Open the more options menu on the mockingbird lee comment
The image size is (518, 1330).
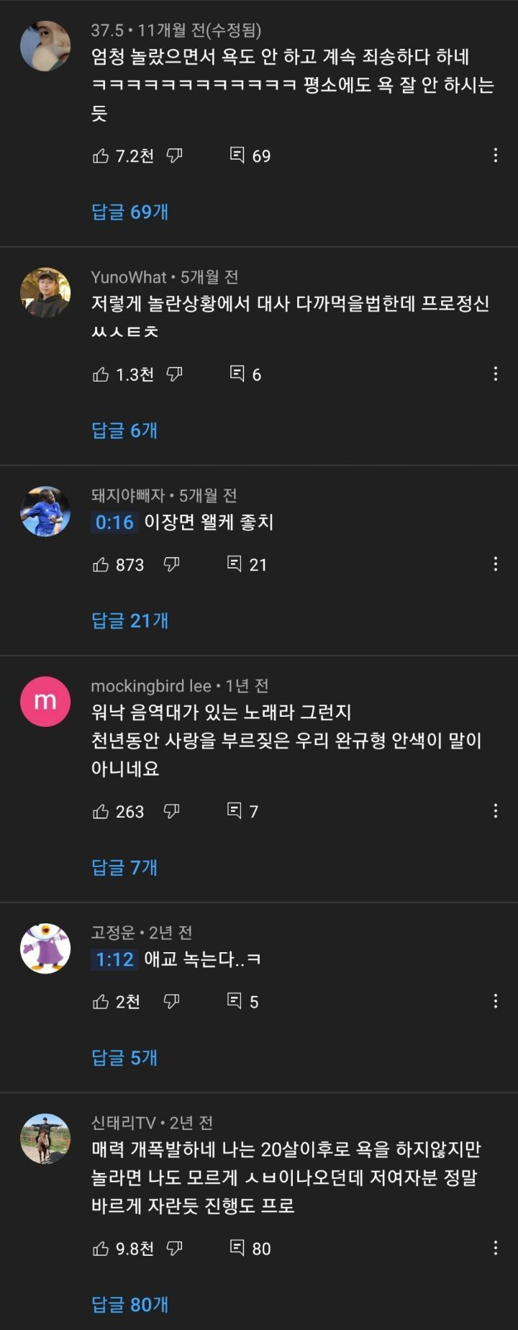[495, 811]
